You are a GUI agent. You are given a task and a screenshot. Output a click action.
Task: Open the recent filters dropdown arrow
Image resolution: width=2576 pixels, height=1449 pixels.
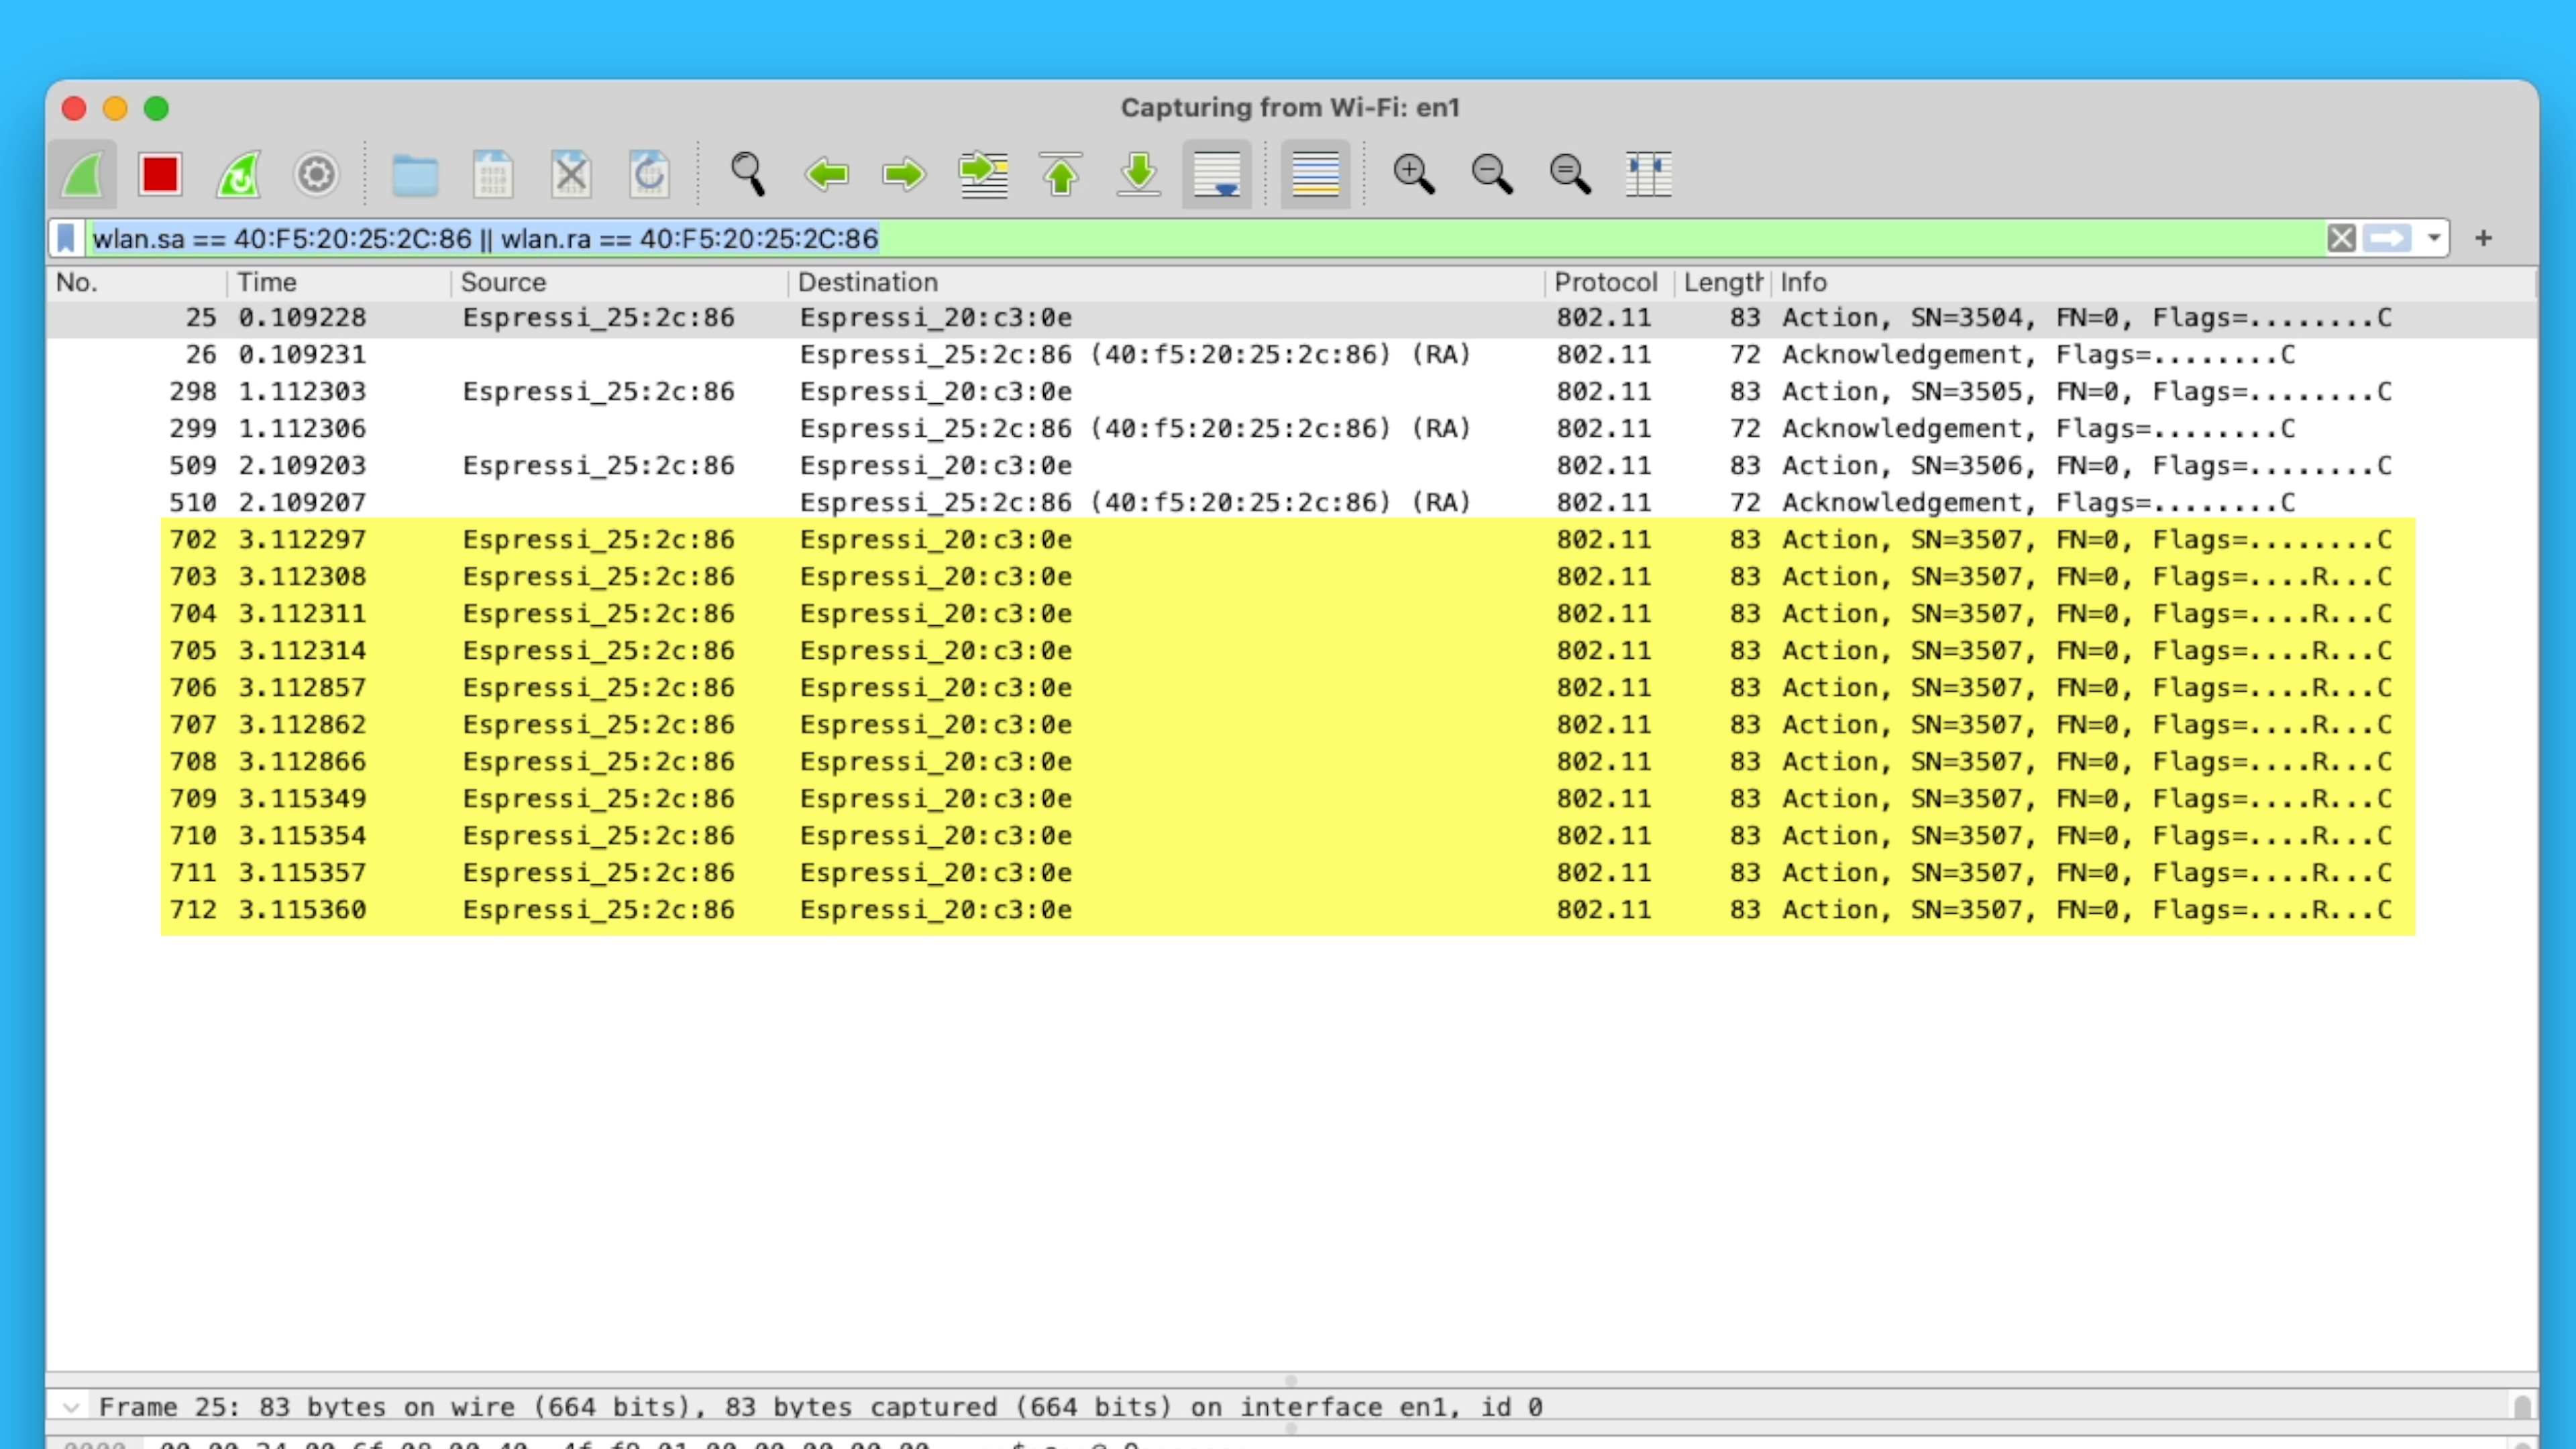pos(2434,238)
